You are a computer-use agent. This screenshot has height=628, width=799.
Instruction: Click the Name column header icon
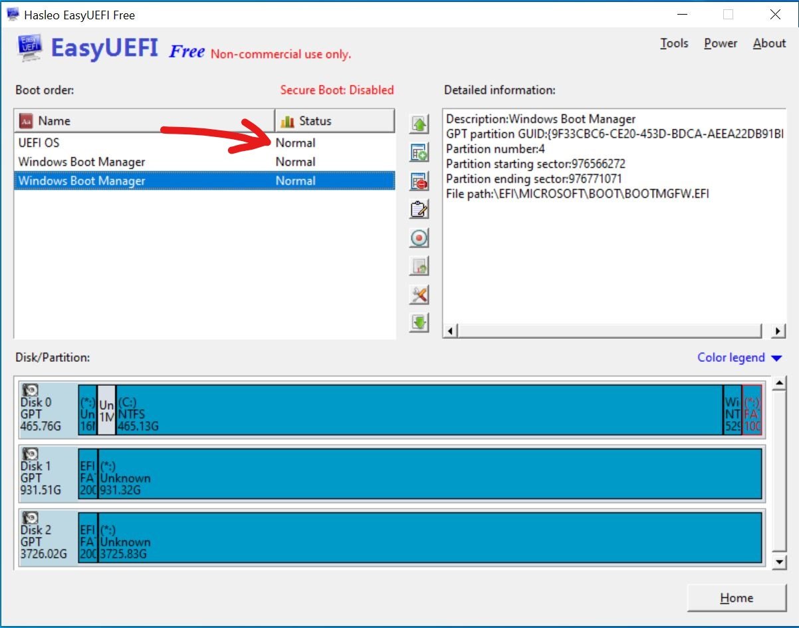point(26,121)
